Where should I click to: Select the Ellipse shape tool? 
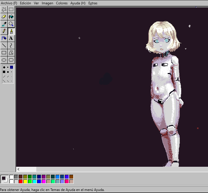pos(4,60)
